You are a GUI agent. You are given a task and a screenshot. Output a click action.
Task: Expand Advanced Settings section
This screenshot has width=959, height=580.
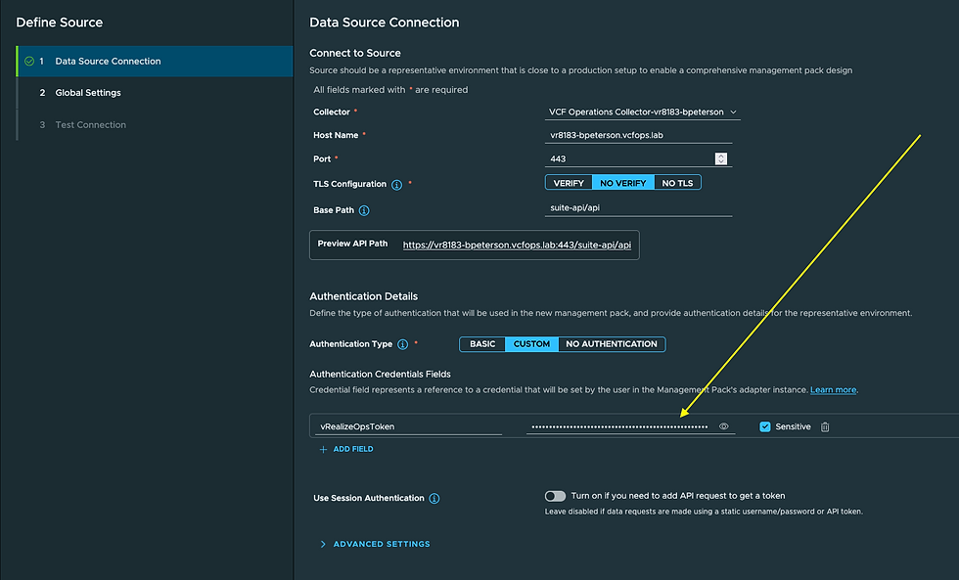(x=381, y=544)
